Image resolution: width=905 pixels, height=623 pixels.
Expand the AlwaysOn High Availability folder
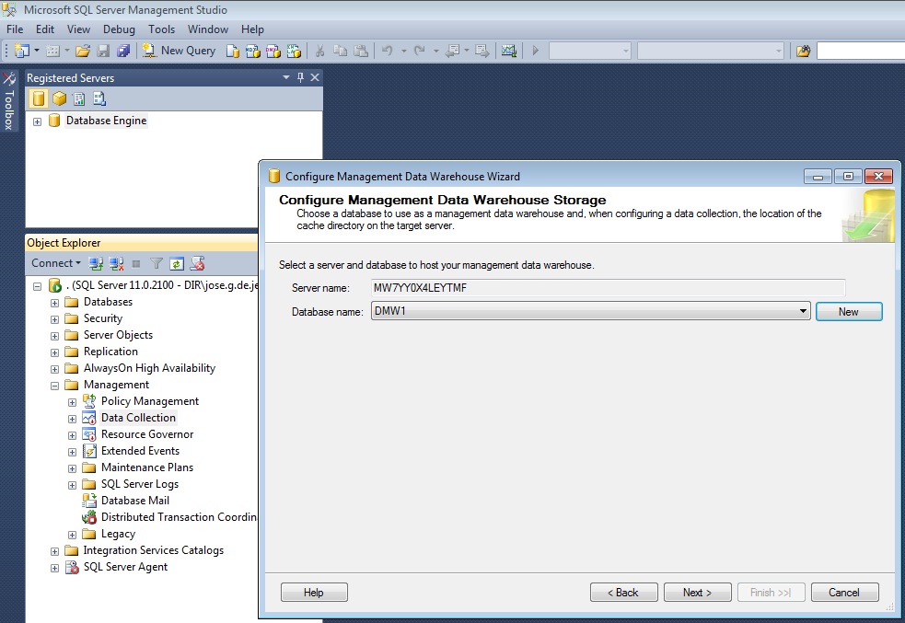point(55,369)
